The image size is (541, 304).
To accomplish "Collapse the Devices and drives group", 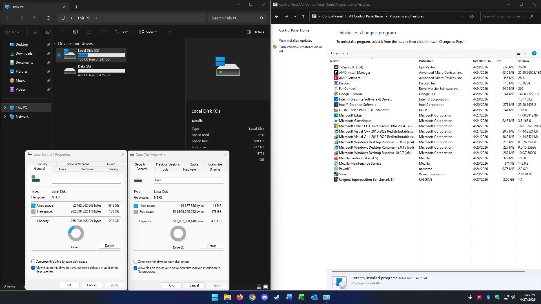I will (x=55, y=44).
